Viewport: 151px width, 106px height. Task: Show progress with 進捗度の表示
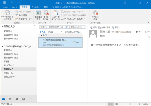click(x=38, y=15)
